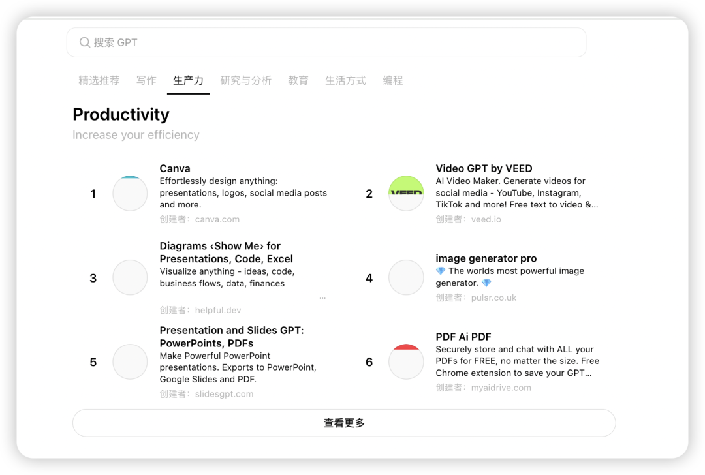This screenshot has width=705, height=475.
Task: Click rank number 4 beside image generator pro
Action: point(369,278)
